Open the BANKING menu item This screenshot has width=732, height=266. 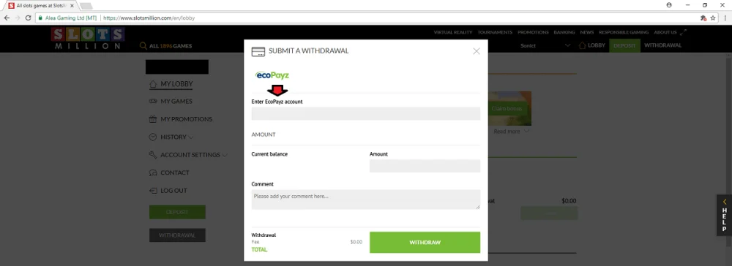pyautogui.click(x=564, y=33)
